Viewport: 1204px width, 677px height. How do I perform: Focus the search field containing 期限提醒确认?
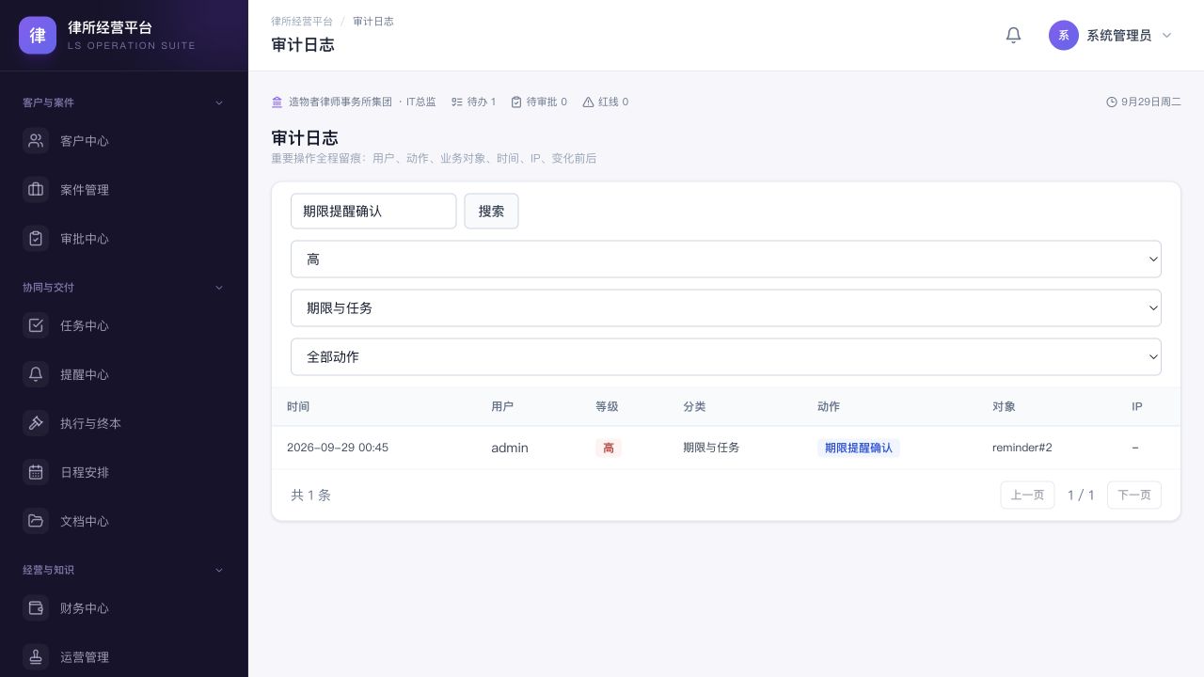click(373, 212)
